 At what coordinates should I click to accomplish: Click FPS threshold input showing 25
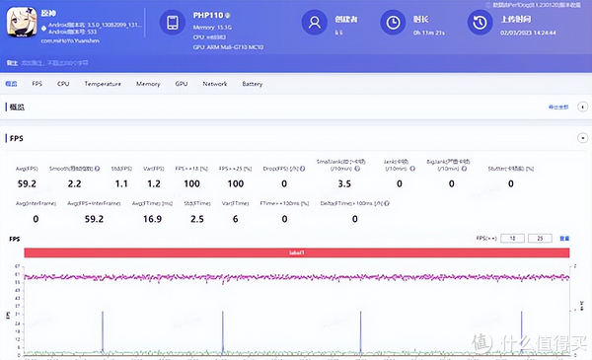pos(540,238)
